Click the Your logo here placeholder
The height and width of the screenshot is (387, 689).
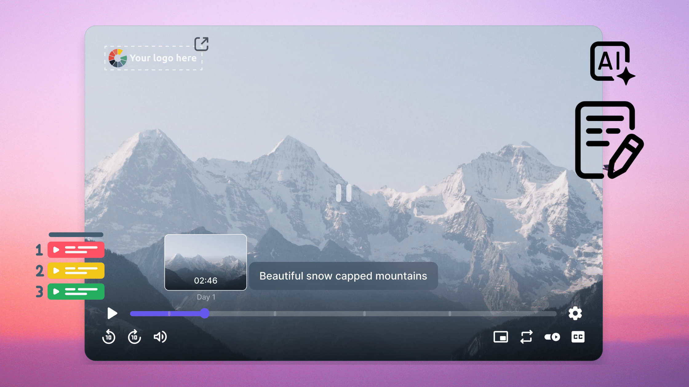153,58
